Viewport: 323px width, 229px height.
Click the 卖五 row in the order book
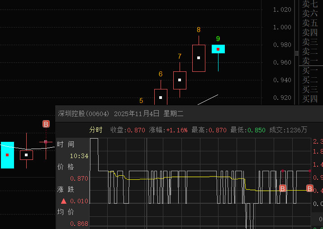pos(311,23)
